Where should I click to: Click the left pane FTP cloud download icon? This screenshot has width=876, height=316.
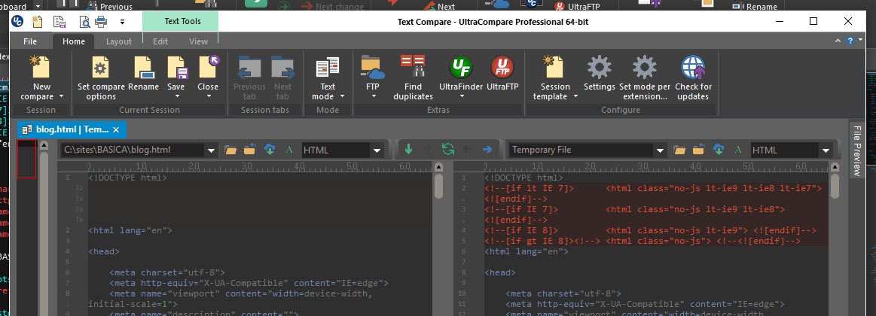tap(270, 149)
